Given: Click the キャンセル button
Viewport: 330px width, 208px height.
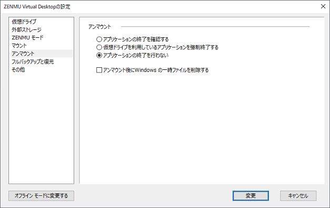Looking at the screenshot, I should pos(298,196).
